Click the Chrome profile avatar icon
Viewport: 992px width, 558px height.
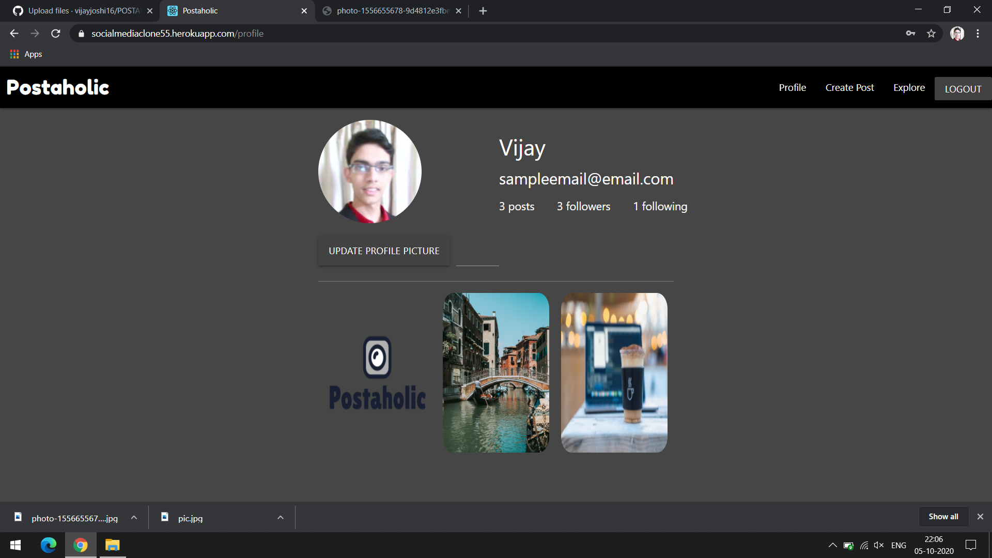tap(957, 34)
